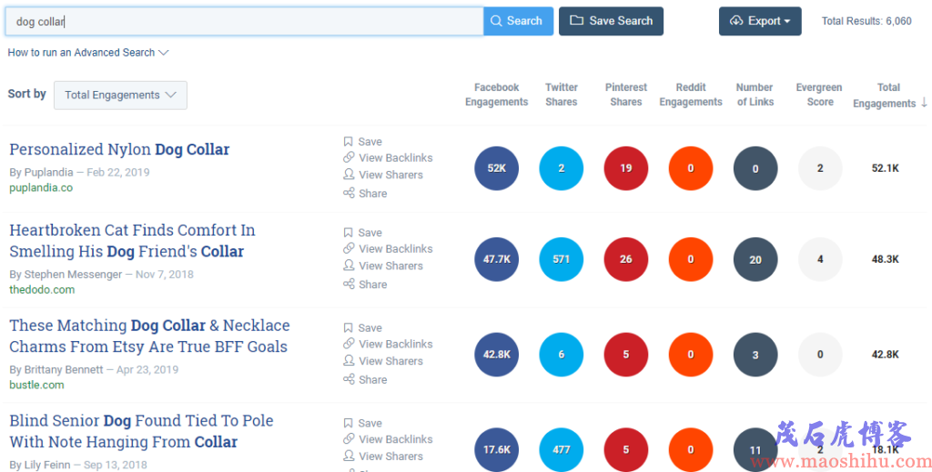Click the orange Reddit engagements circle for Puplandia
The width and height of the screenshot is (932, 472).
pos(691,168)
